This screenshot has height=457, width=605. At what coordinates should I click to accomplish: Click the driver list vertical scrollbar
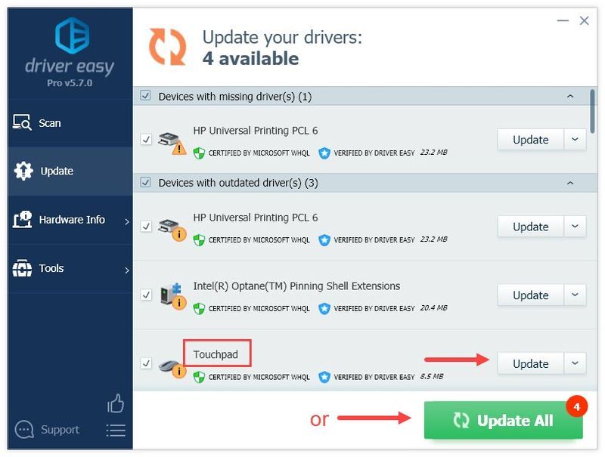point(592,111)
